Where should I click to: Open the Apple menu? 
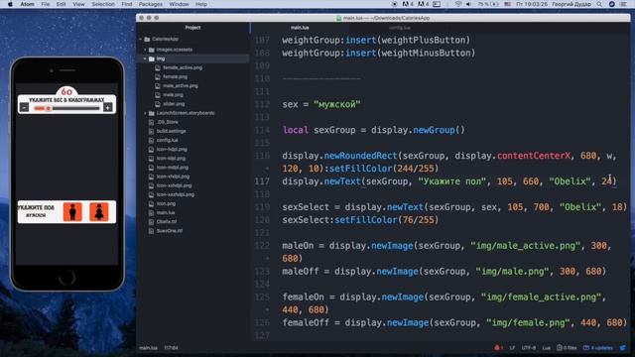point(11,4)
